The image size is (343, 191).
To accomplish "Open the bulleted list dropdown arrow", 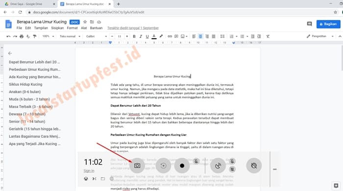I will click(247, 37).
